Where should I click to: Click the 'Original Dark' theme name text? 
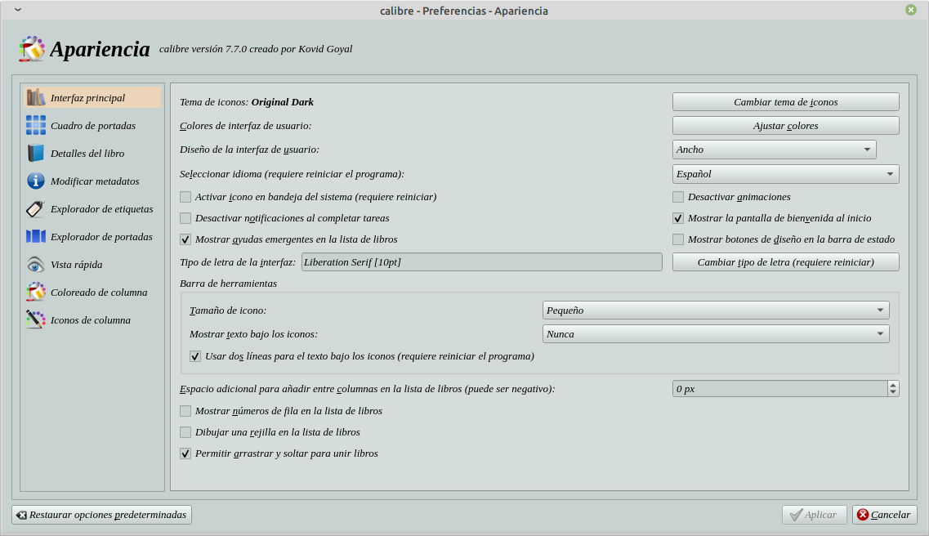click(283, 102)
